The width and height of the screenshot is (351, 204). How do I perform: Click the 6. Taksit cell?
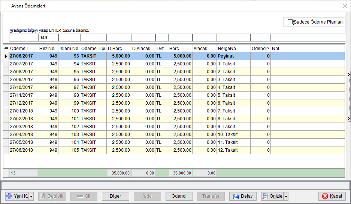click(x=233, y=103)
